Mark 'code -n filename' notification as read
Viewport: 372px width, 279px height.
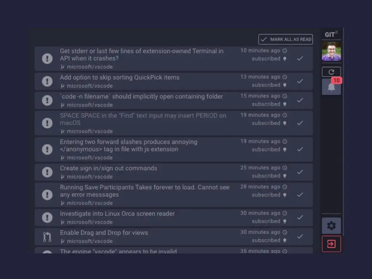tap(300, 100)
